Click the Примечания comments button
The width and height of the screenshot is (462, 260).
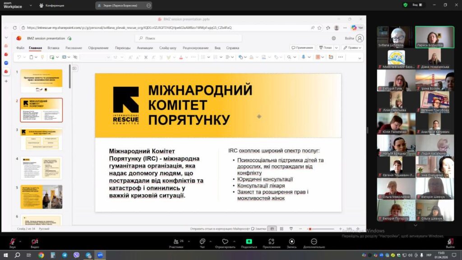coord(302,47)
